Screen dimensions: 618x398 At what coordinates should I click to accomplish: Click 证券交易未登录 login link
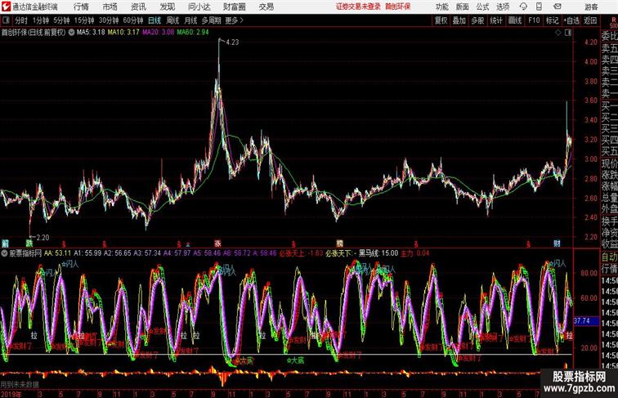(358, 7)
